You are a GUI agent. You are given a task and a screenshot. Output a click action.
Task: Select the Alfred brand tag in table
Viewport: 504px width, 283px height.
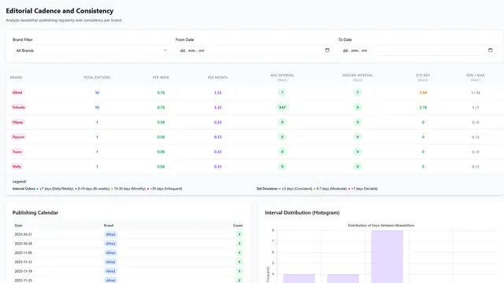tap(17, 93)
